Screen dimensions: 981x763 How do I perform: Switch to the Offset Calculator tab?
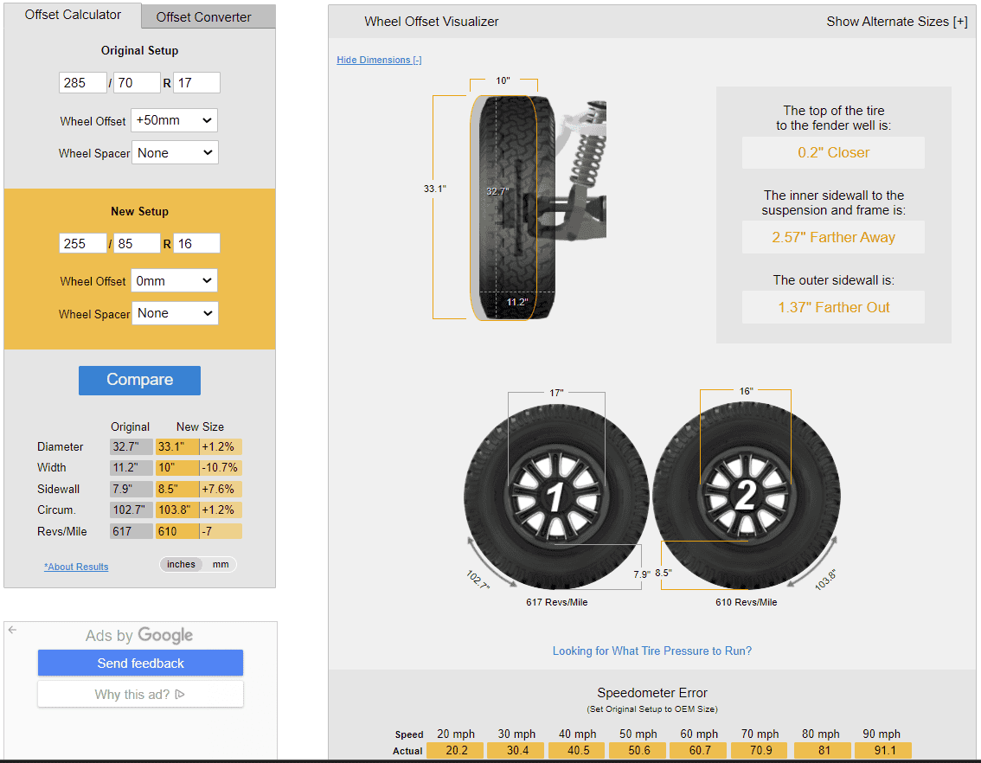pyautogui.click(x=73, y=15)
